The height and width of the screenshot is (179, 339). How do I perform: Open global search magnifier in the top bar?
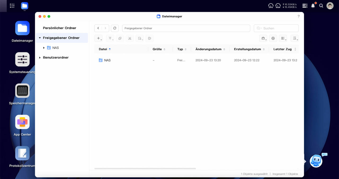321,6
